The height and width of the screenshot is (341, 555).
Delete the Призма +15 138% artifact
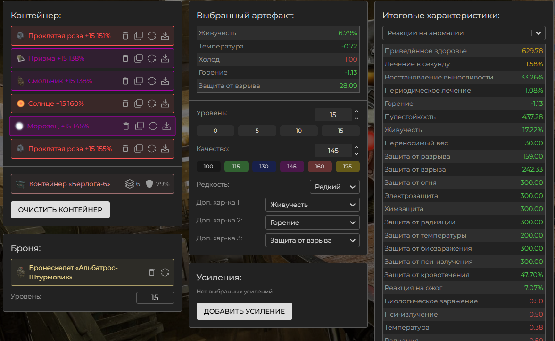tap(125, 58)
